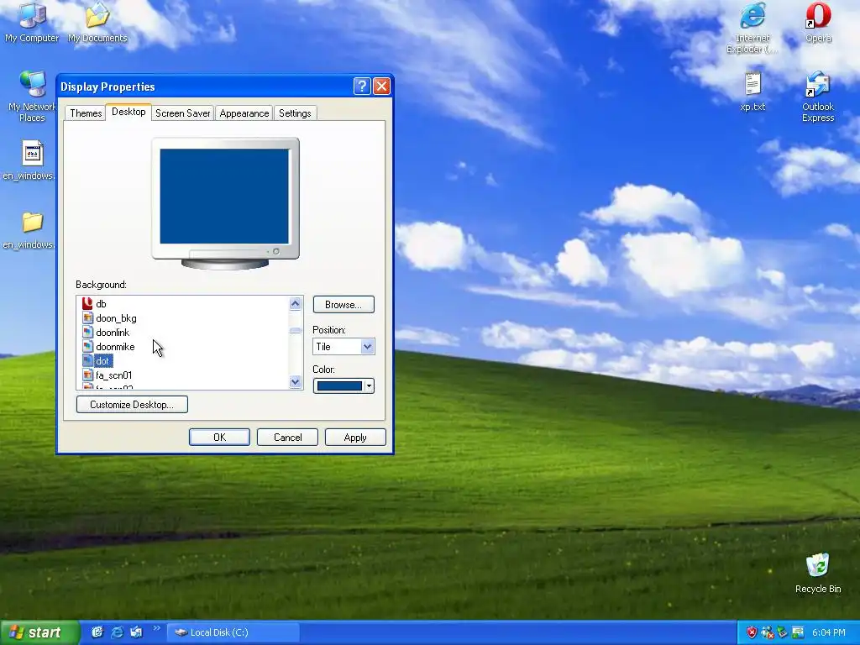Click the Cancel button
Image resolution: width=860 pixels, height=645 pixels.
tap(287, 437)
